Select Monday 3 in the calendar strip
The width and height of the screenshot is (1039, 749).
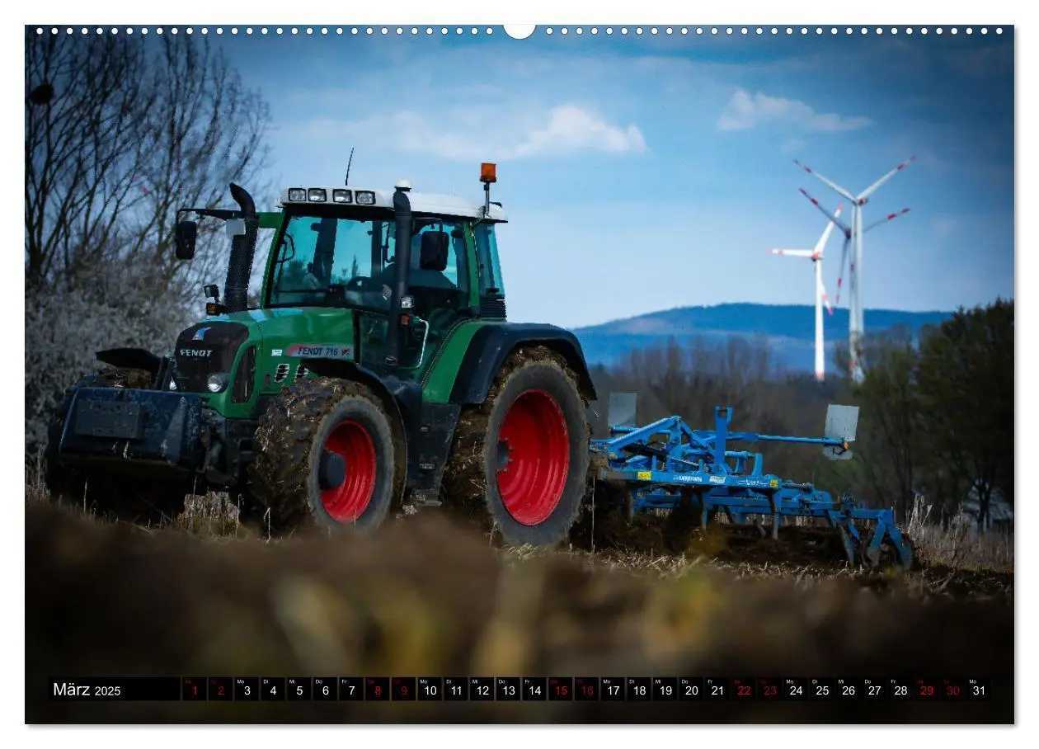point(247,690)
